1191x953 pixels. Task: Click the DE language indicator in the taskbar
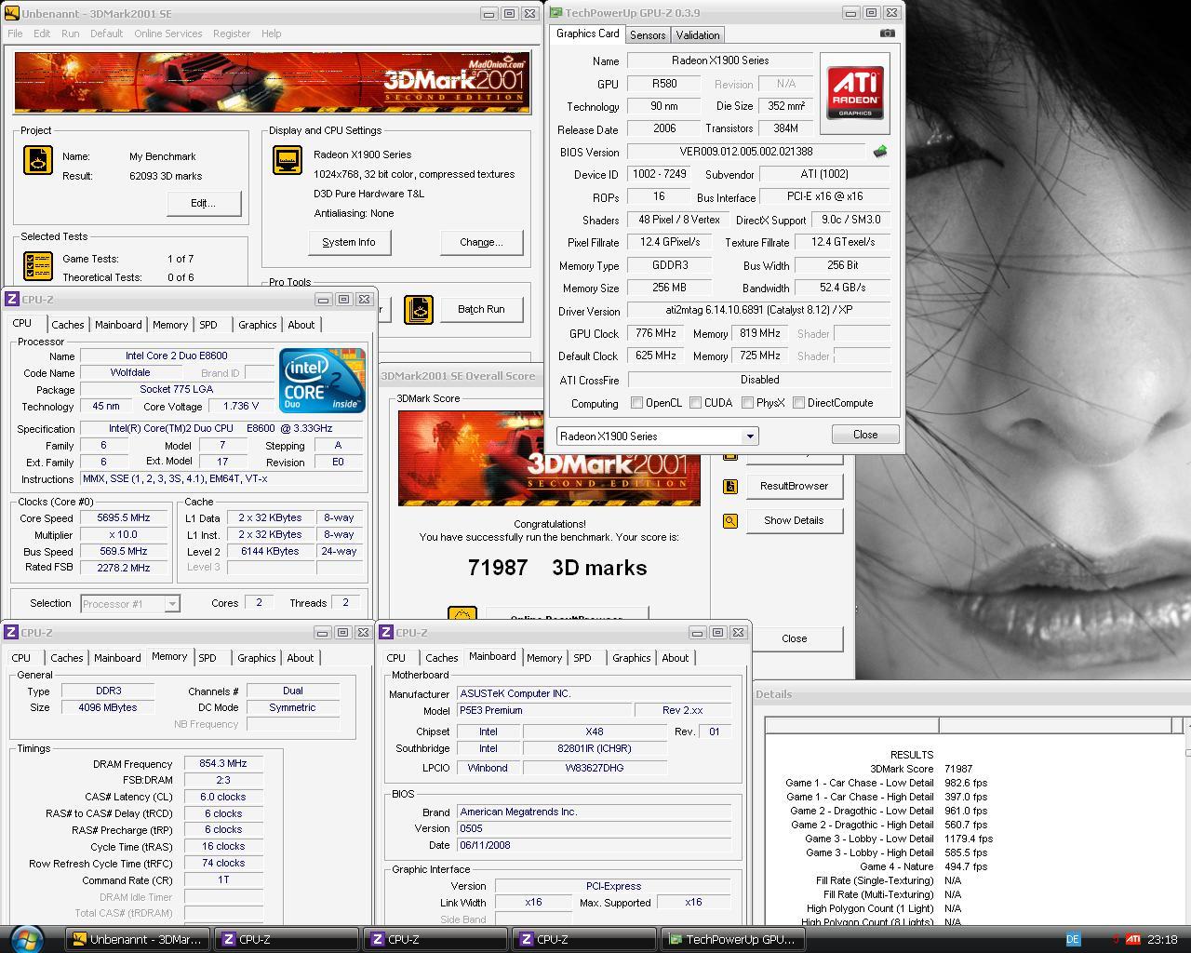click(1072, 939)
